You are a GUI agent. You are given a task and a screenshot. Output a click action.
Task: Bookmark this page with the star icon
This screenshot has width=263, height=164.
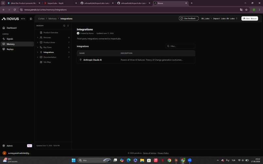pyautogui.click(x=246, y=10)
